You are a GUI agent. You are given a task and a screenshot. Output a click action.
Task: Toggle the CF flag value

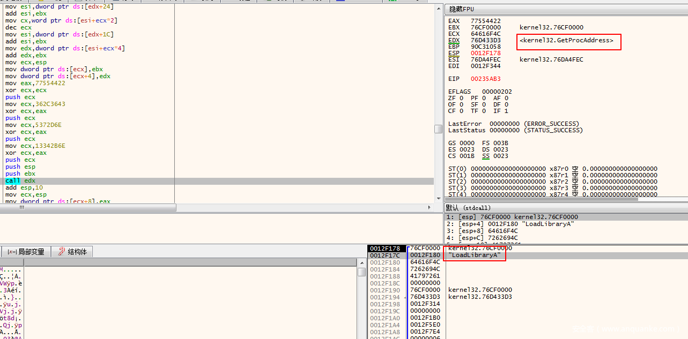[x=462, y=111]
